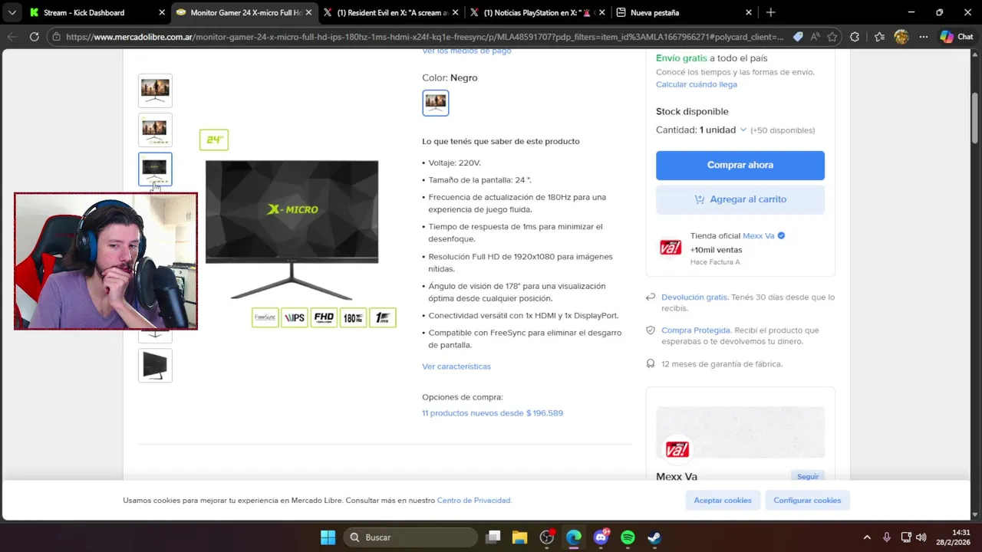Open the Compra Protegida link
The image size is (982, 552).
click(x=696, y=330)
